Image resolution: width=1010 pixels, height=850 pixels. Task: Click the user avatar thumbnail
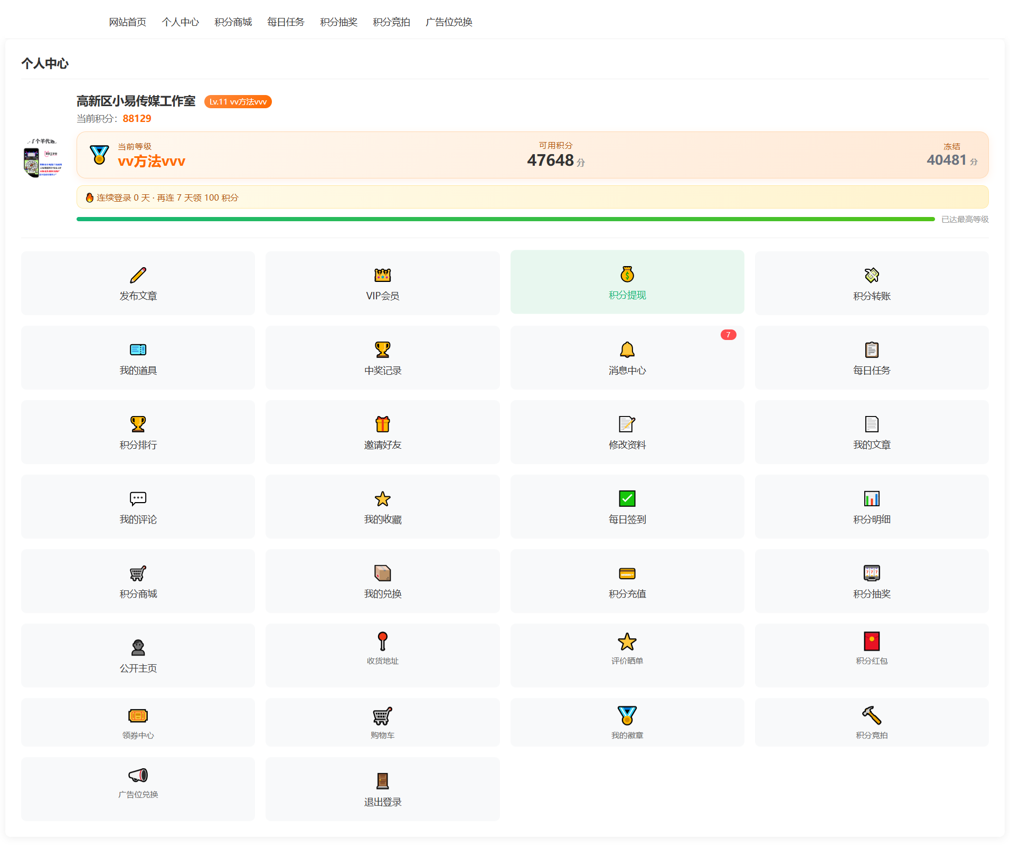[x=43, y=157]
